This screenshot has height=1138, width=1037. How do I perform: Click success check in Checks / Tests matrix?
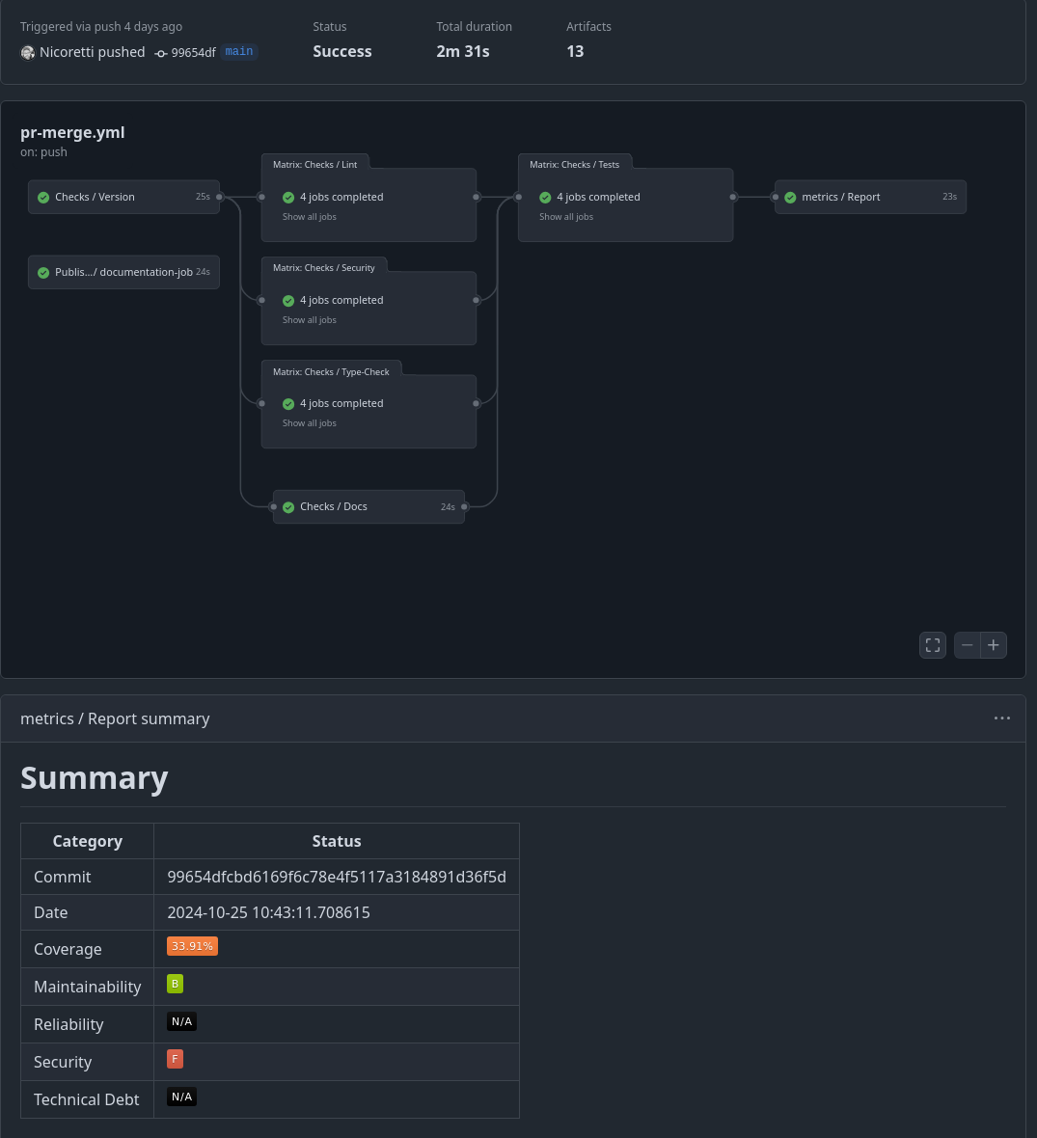tap(545, 197)
